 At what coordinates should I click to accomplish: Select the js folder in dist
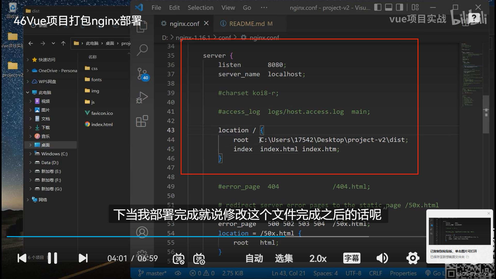90,102
